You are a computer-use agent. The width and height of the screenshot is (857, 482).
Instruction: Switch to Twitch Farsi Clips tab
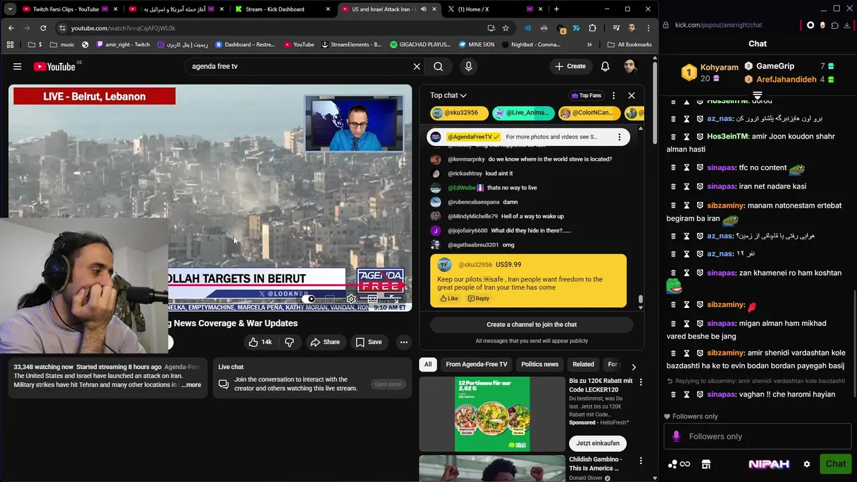click(x=66, y=9)
